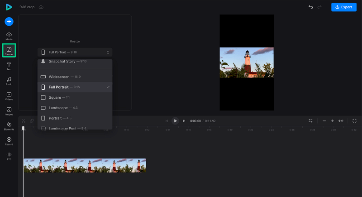Choose Landscape Post 5:4 option
Image resolution: width=362 pixels, height=197 pixels.
click(75, 128)
